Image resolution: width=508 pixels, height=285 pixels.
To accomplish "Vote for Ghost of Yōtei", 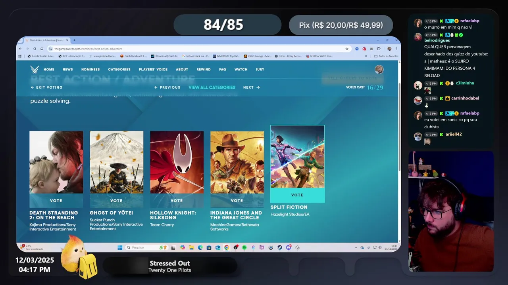I will (x=116, y=201).
